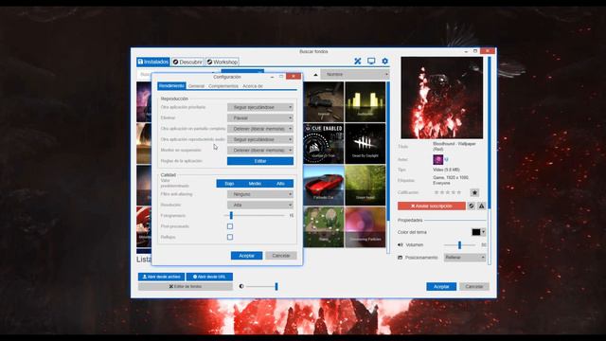Select the Alto quality preset
Screen dimensions: 606x341
(280, 184)
